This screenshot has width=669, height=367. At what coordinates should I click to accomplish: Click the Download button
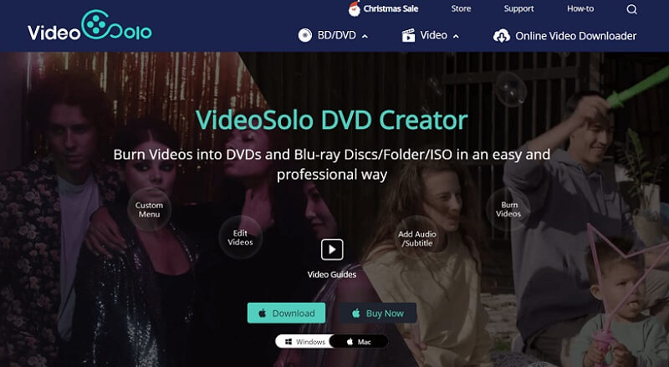point(286,313)
